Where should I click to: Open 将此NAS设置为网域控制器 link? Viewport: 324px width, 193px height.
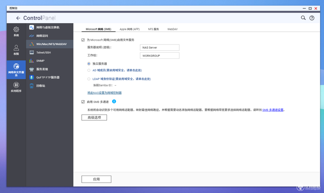click(104, 93)
